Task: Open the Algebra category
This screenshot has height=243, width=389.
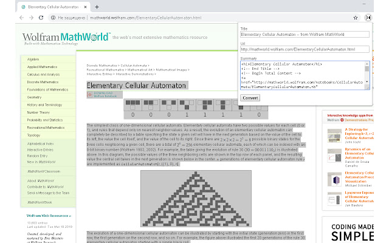Action: (x=33, y=60)
